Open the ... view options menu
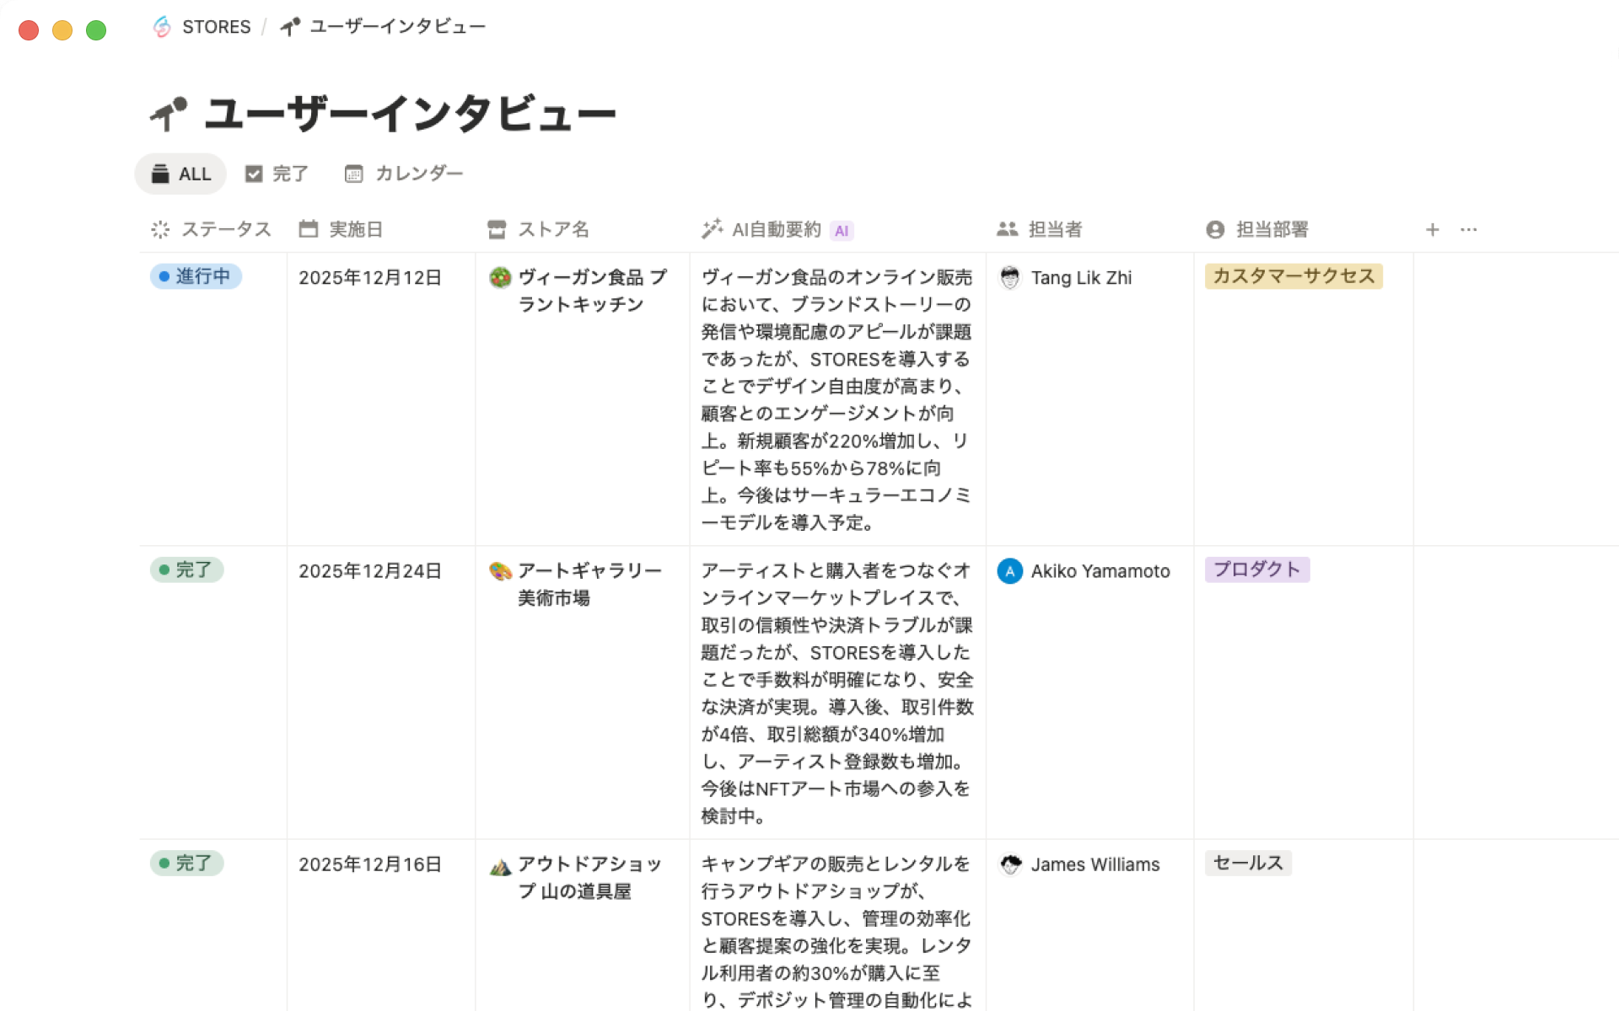Screen dimensions: 1619x1011 1470,228
